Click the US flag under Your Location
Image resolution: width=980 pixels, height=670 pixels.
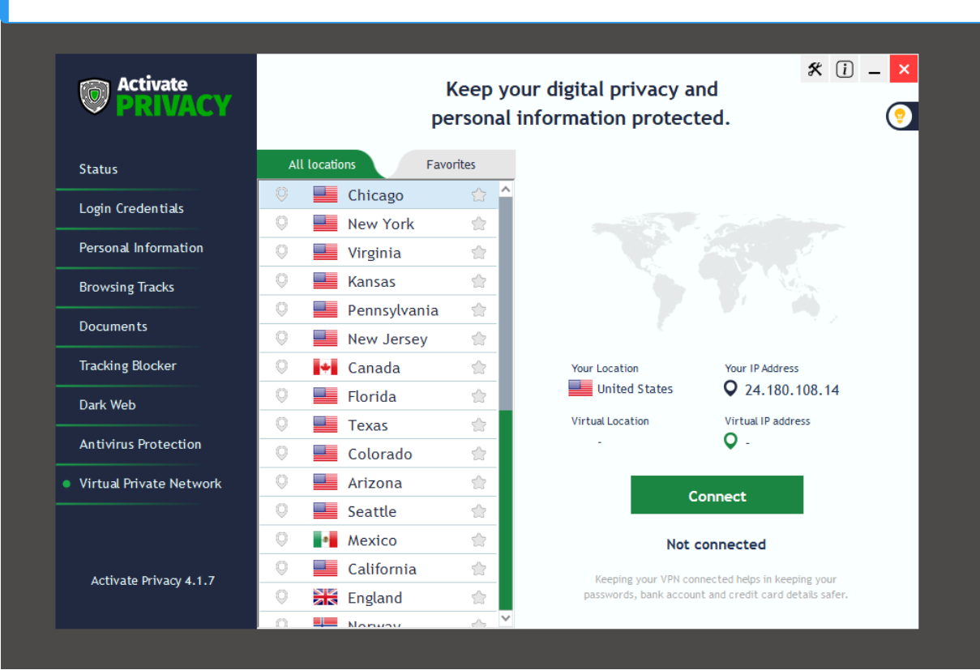[x=580, y=388]
